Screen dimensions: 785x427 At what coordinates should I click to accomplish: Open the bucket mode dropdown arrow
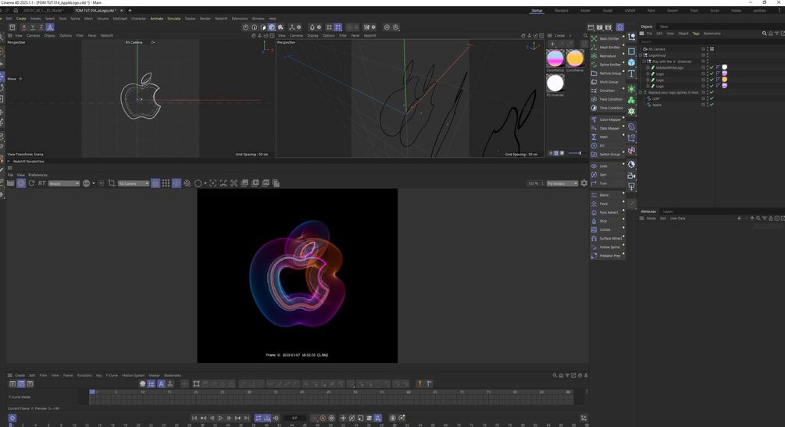(94, 183)
